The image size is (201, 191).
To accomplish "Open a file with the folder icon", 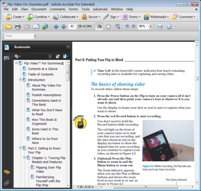I will click(9, 26).
